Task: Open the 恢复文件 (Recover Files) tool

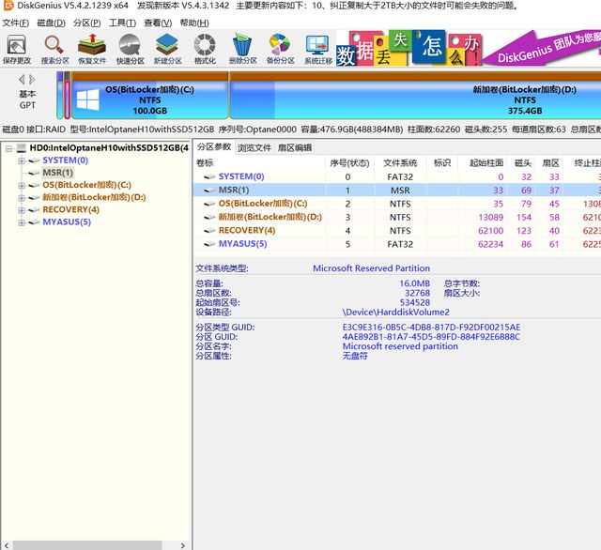Action: pyautogui.click(x=92, y=48)
